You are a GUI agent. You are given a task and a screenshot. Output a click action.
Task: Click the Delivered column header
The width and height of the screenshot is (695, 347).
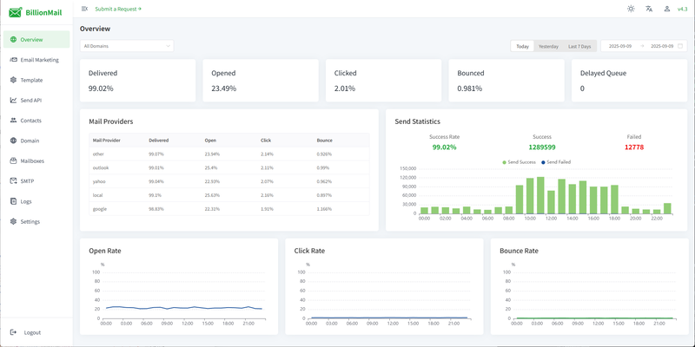click(159, 141)
